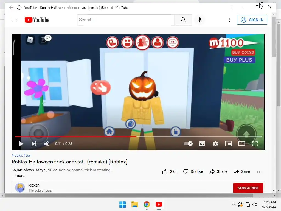Click the YouTube logo
281x211 pixels.
click(x=37, y=20)
